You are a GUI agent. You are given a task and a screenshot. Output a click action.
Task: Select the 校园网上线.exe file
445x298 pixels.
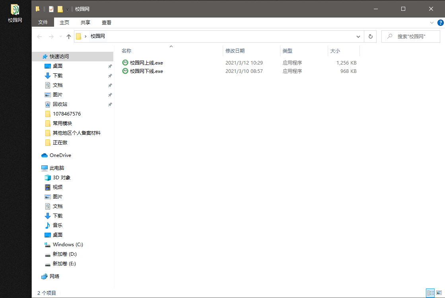tap(146, 63)
